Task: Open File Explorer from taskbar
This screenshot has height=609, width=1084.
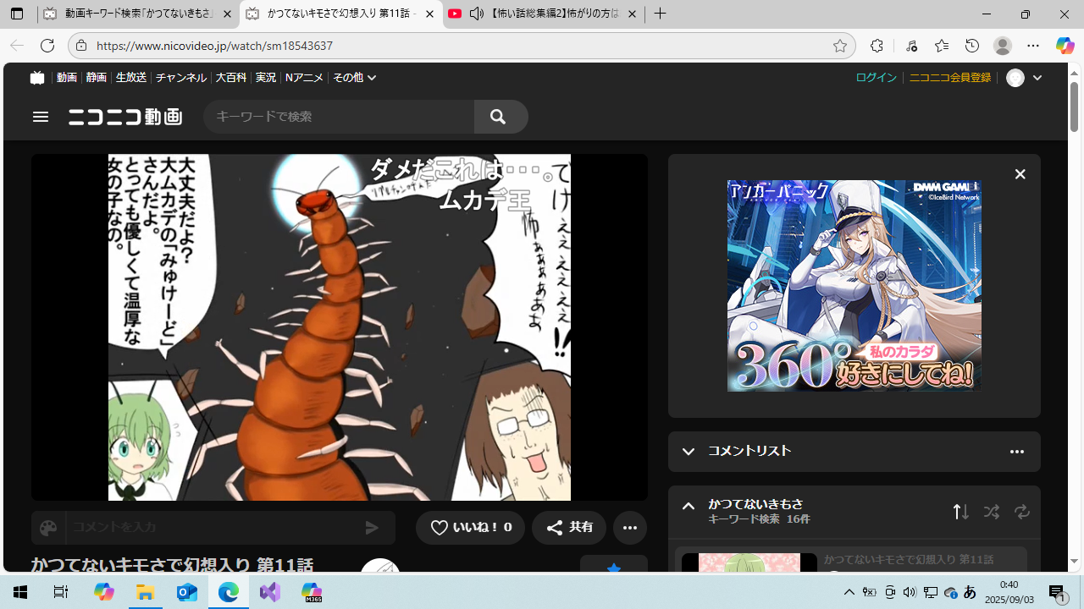Action: pyautogui.click(x=145, y=593)
